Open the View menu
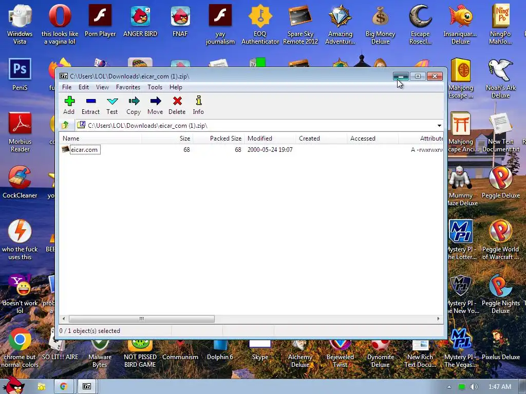The height and width of the screenshot is (394, 526). (102, 87)
